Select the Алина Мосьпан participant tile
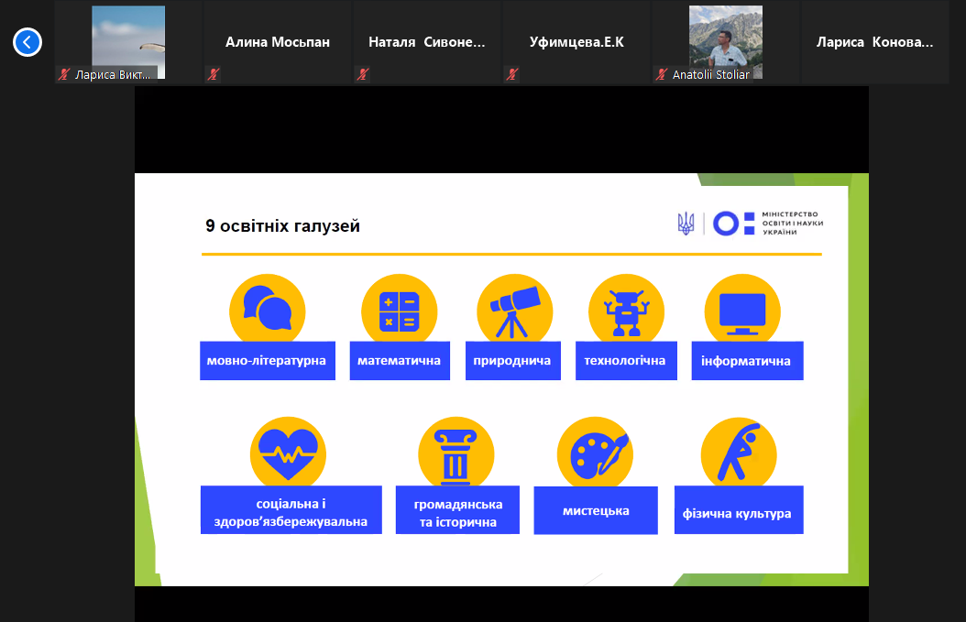 (x=277, y=42)
